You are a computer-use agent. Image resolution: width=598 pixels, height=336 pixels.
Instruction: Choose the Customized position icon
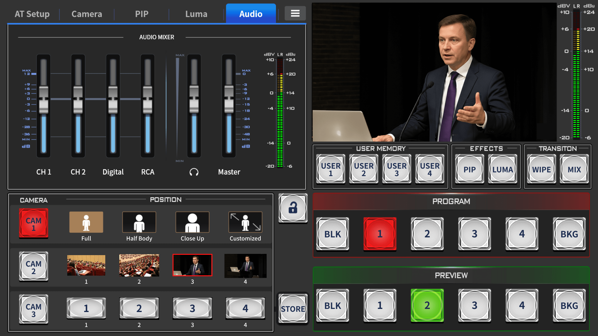[x=245, y=222]
